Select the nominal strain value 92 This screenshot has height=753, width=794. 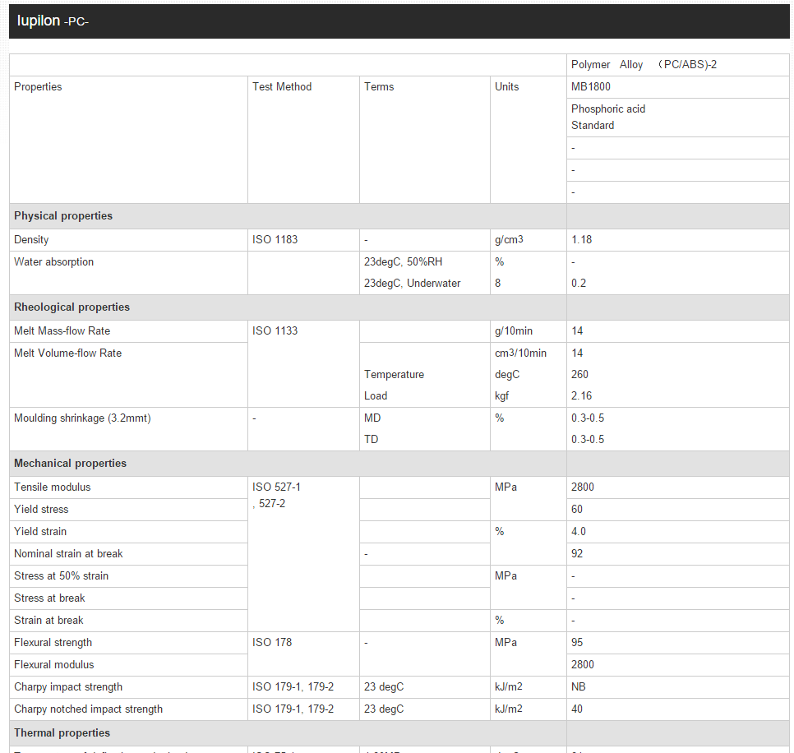[x=577, y=553]
